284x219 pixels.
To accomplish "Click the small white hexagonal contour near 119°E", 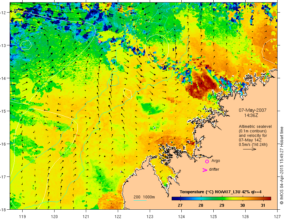I will click(x=26, y=45).
